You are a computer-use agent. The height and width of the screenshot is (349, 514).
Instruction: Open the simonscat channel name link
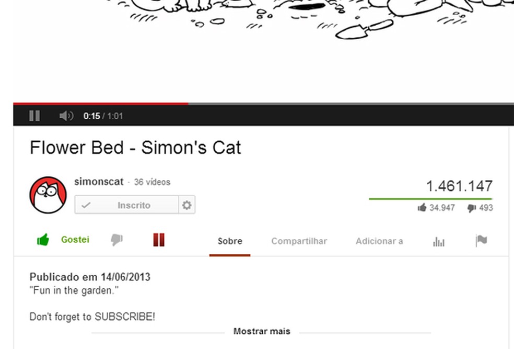click(99, 182)
